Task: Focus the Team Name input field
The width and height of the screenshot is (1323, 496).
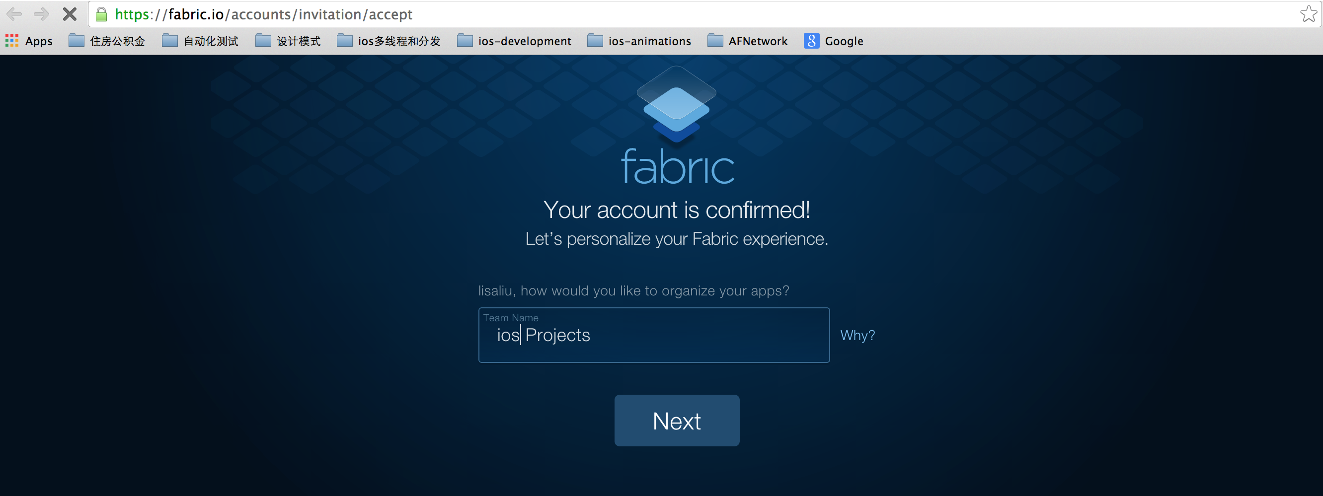Action: point(654,335)
